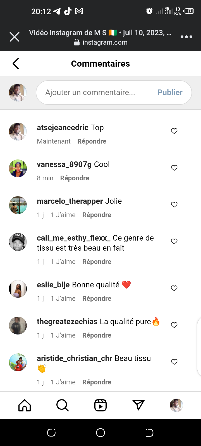View likes on marcelo_therapper's comment
This screenshot has width=201, height=446.
pos(63,215)
